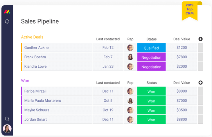Open Won status for Jordan Smart
Viewport: 212px width, 137px height.
tap(151, 120)
